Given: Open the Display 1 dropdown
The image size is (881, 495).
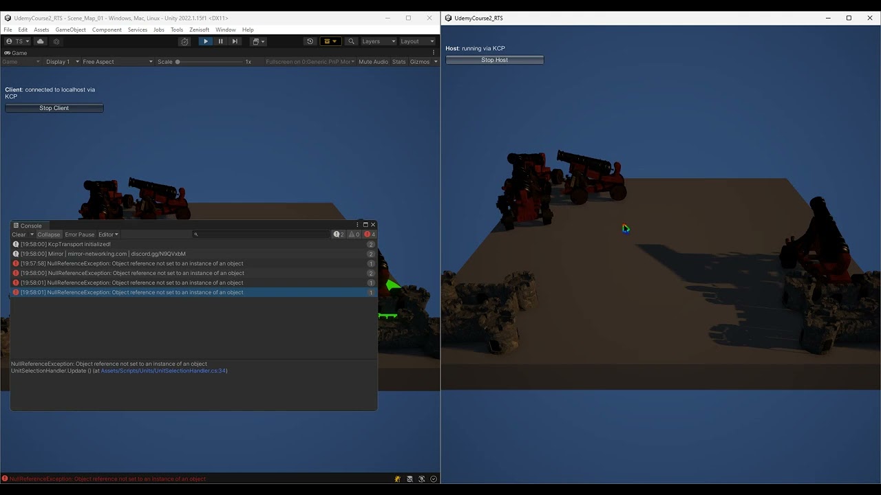Looking at the screenshot, I should tap(62, 62).
